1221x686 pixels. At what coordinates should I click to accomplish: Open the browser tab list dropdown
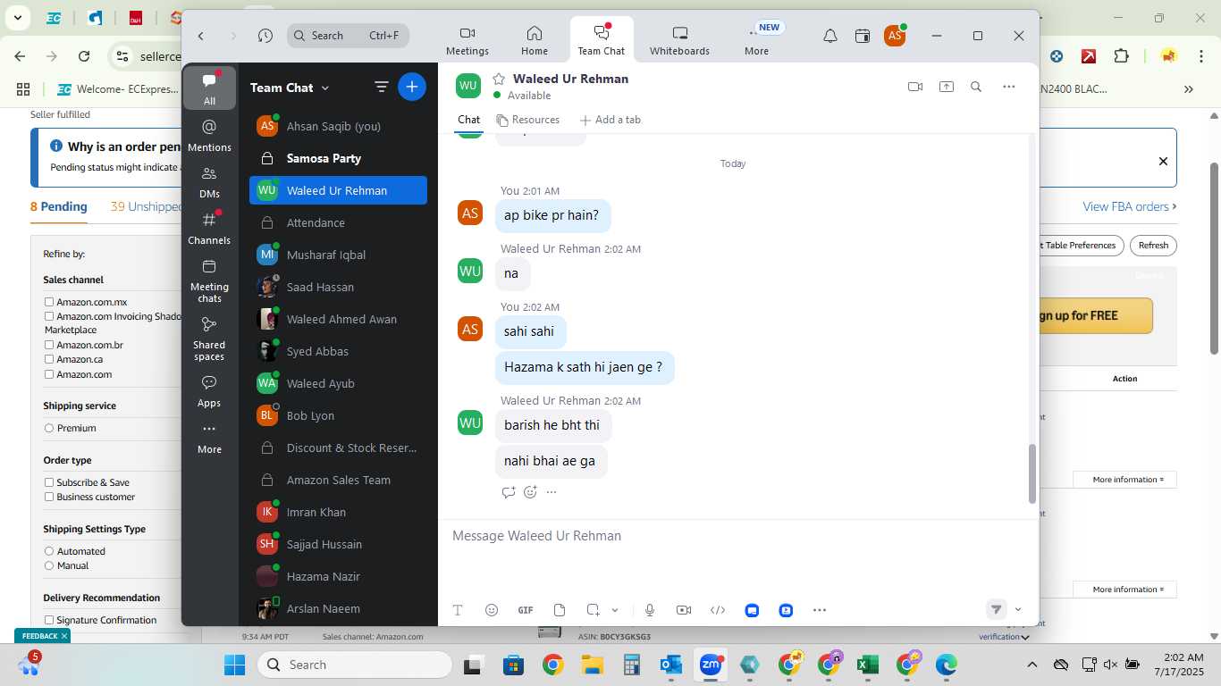17,17
